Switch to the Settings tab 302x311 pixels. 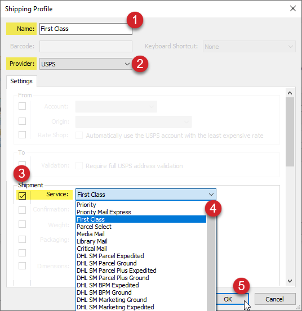tap(21, 81)
